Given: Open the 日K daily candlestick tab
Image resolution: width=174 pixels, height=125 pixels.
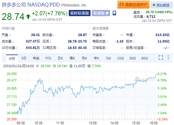Looking at the screenshot, I should (60, 58).
